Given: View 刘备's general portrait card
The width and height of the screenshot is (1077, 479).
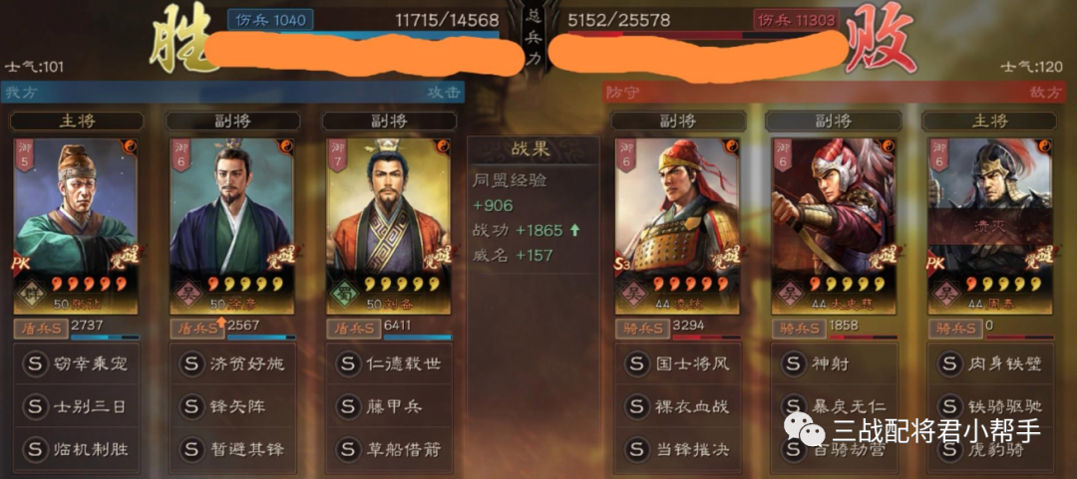Looking at the screenshot, I should click(x=389, y=226).
